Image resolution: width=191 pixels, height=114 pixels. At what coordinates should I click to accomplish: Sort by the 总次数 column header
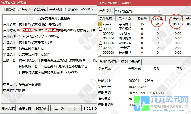[158, 19]
